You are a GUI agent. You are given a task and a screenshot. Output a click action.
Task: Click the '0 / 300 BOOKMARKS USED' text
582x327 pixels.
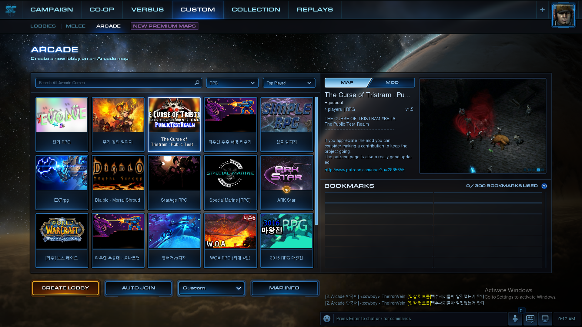[x=502, y=186]
